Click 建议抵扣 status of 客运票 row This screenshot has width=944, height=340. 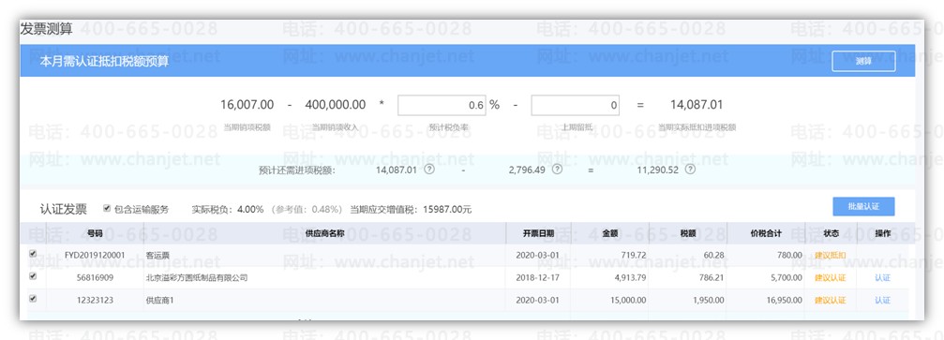tap(830, 256)
